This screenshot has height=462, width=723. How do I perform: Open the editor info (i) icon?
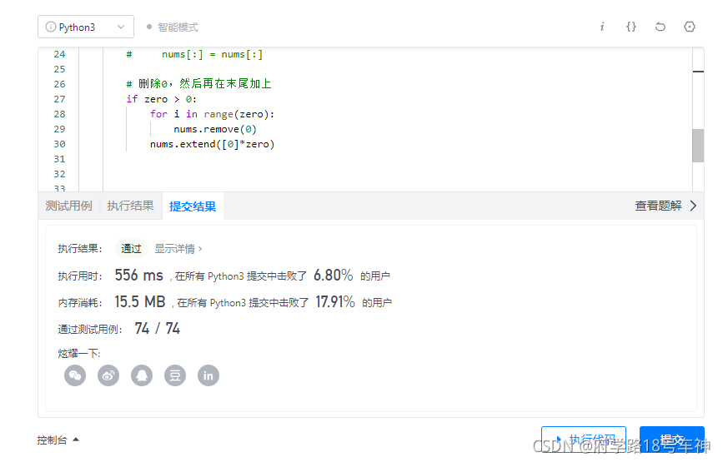pos(602,27)
